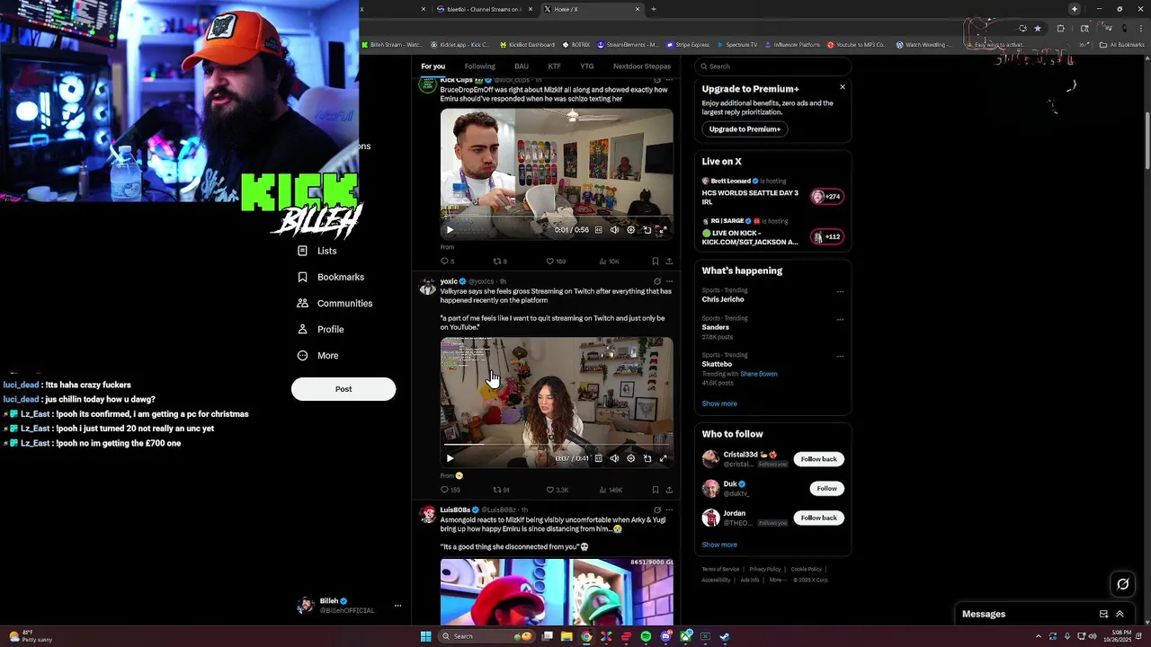Play the Valkyrae video

coord(450,458)
